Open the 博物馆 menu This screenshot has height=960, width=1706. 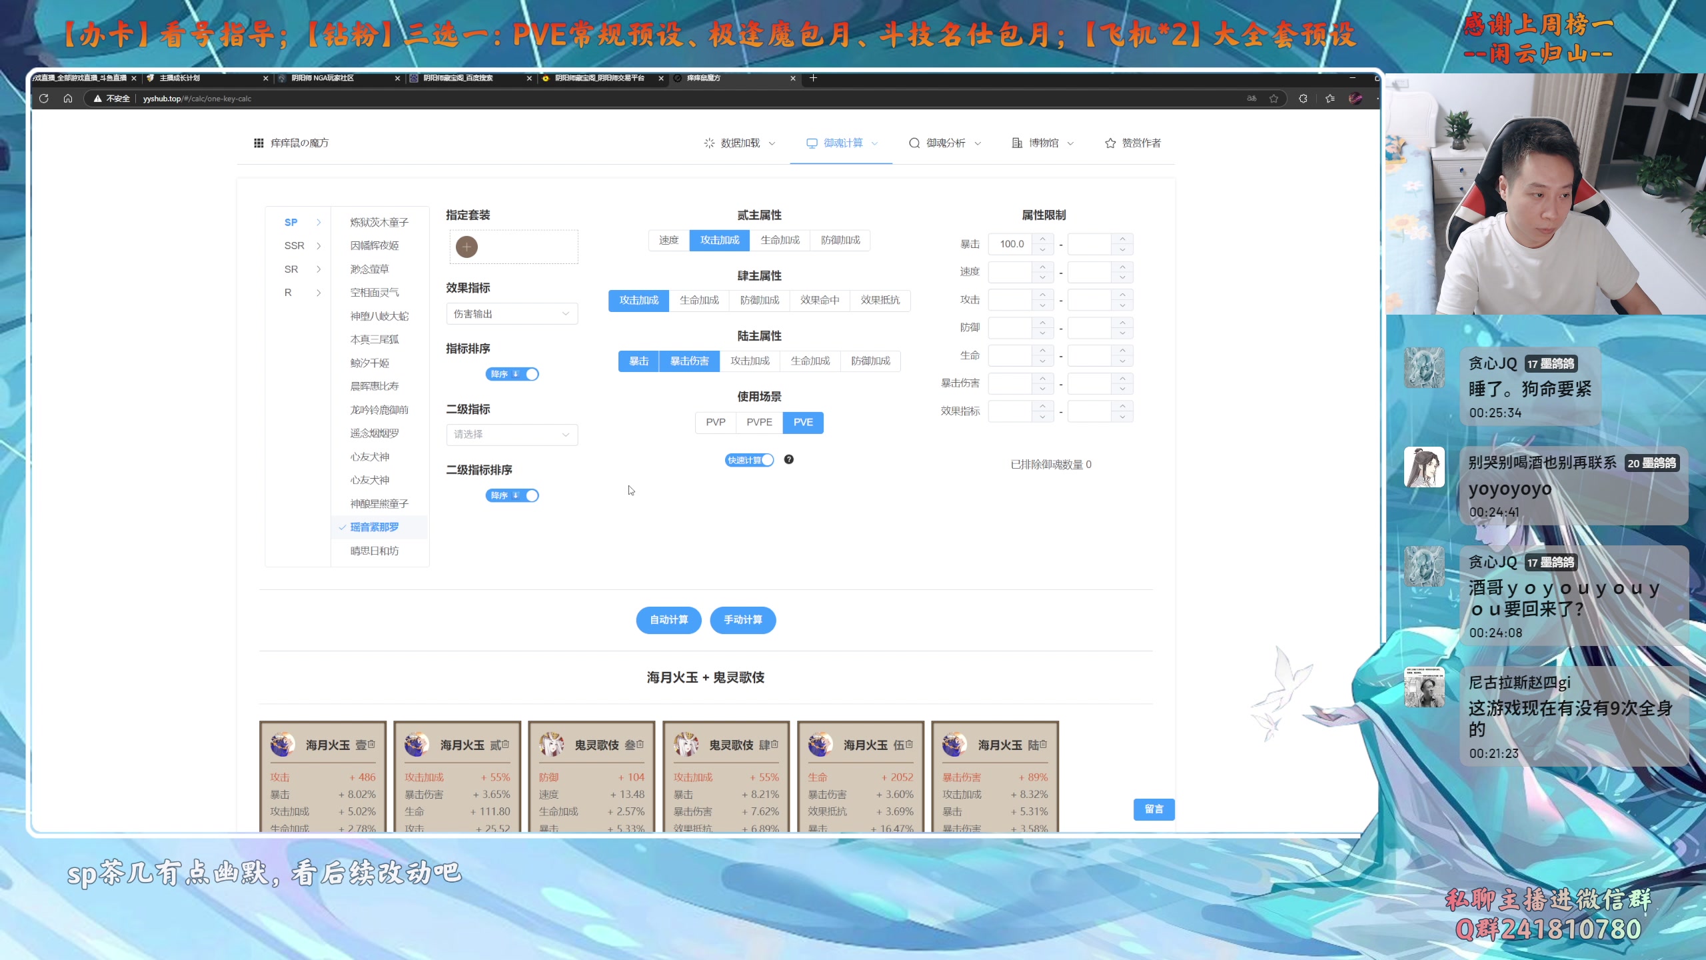(x=1043, y=143)
